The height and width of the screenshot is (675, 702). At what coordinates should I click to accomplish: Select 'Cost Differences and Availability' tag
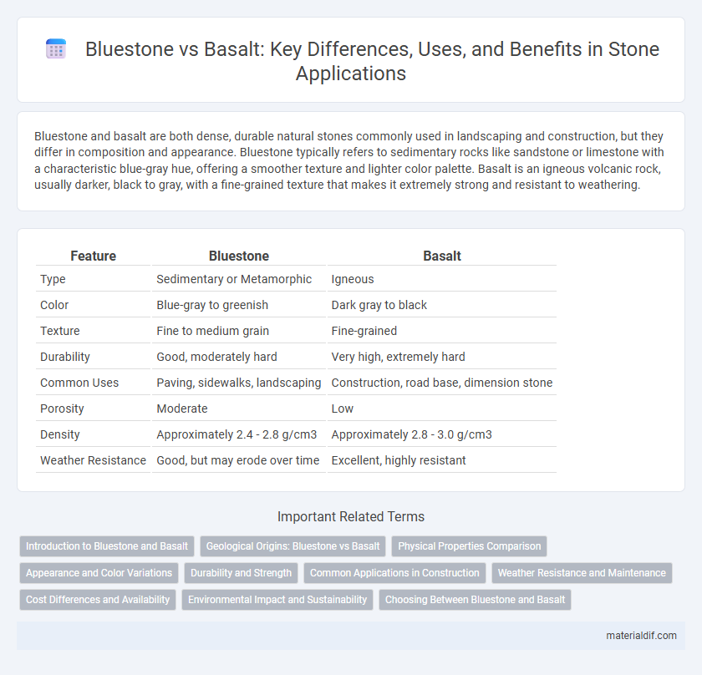[x=98, y=600]
